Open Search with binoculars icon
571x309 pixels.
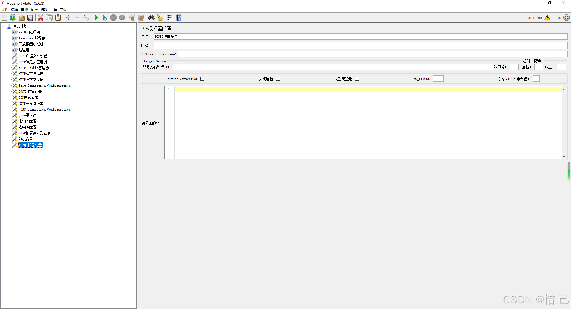coord(151,18)
